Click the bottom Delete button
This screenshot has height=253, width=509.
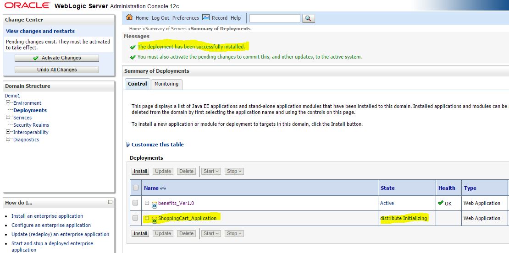pyautogui.click(x=186, y=233)
